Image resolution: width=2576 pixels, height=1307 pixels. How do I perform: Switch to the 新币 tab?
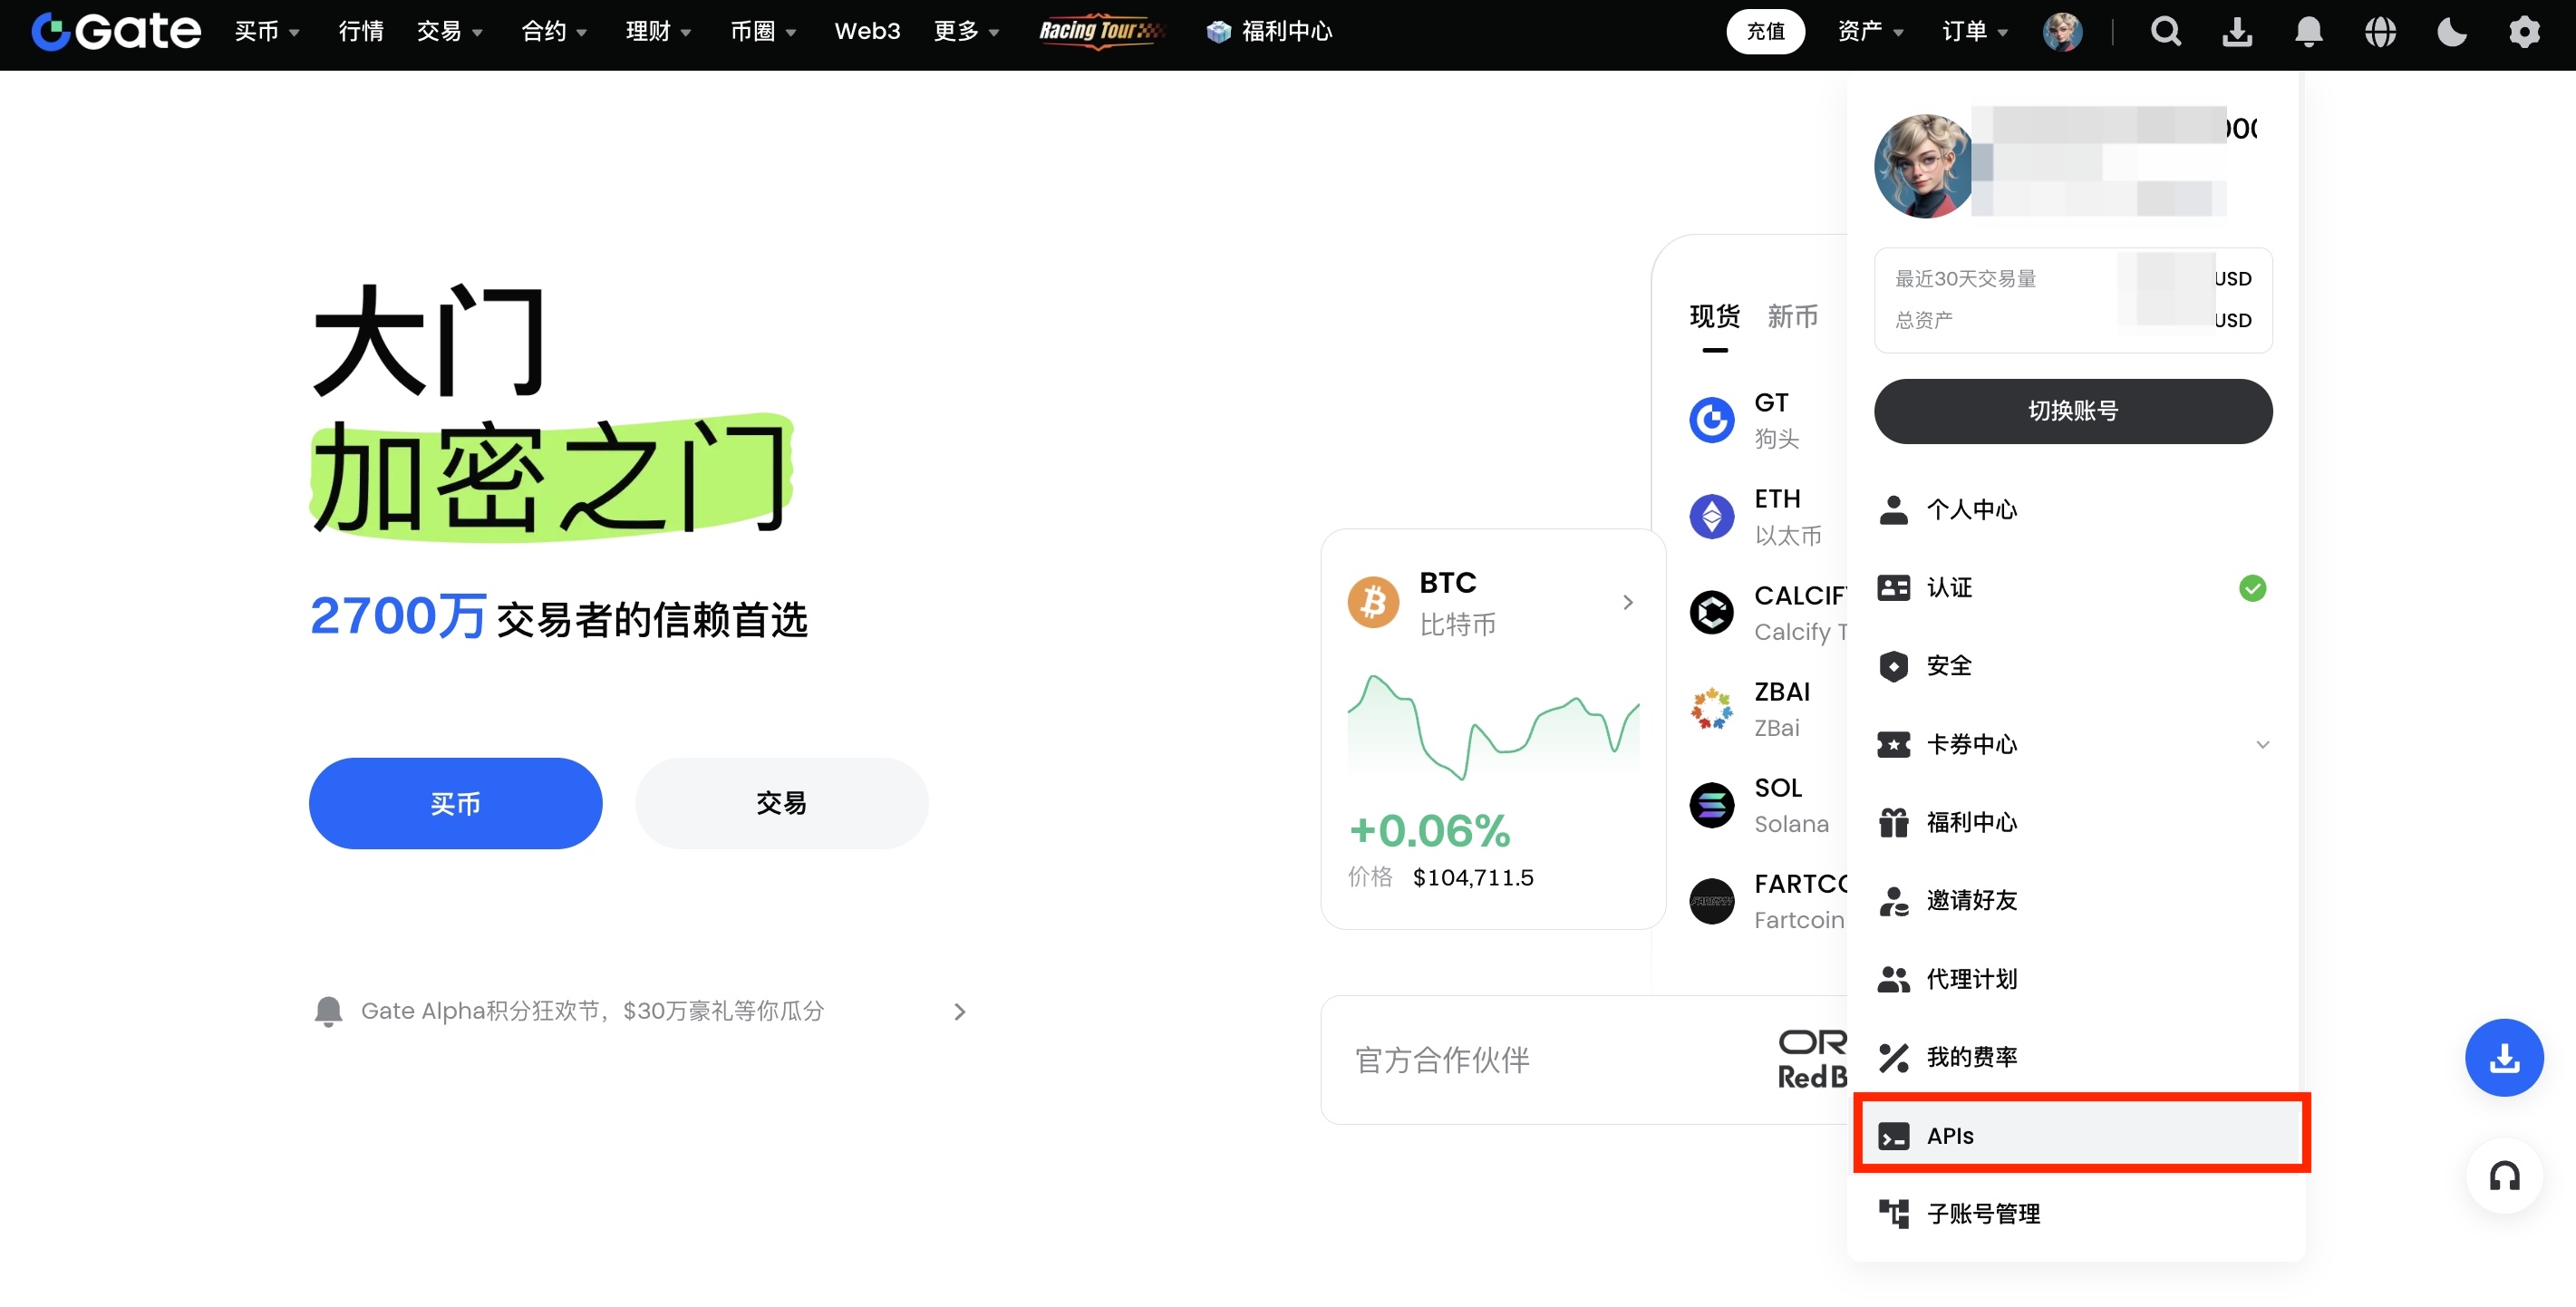(x=1792, y=317)
